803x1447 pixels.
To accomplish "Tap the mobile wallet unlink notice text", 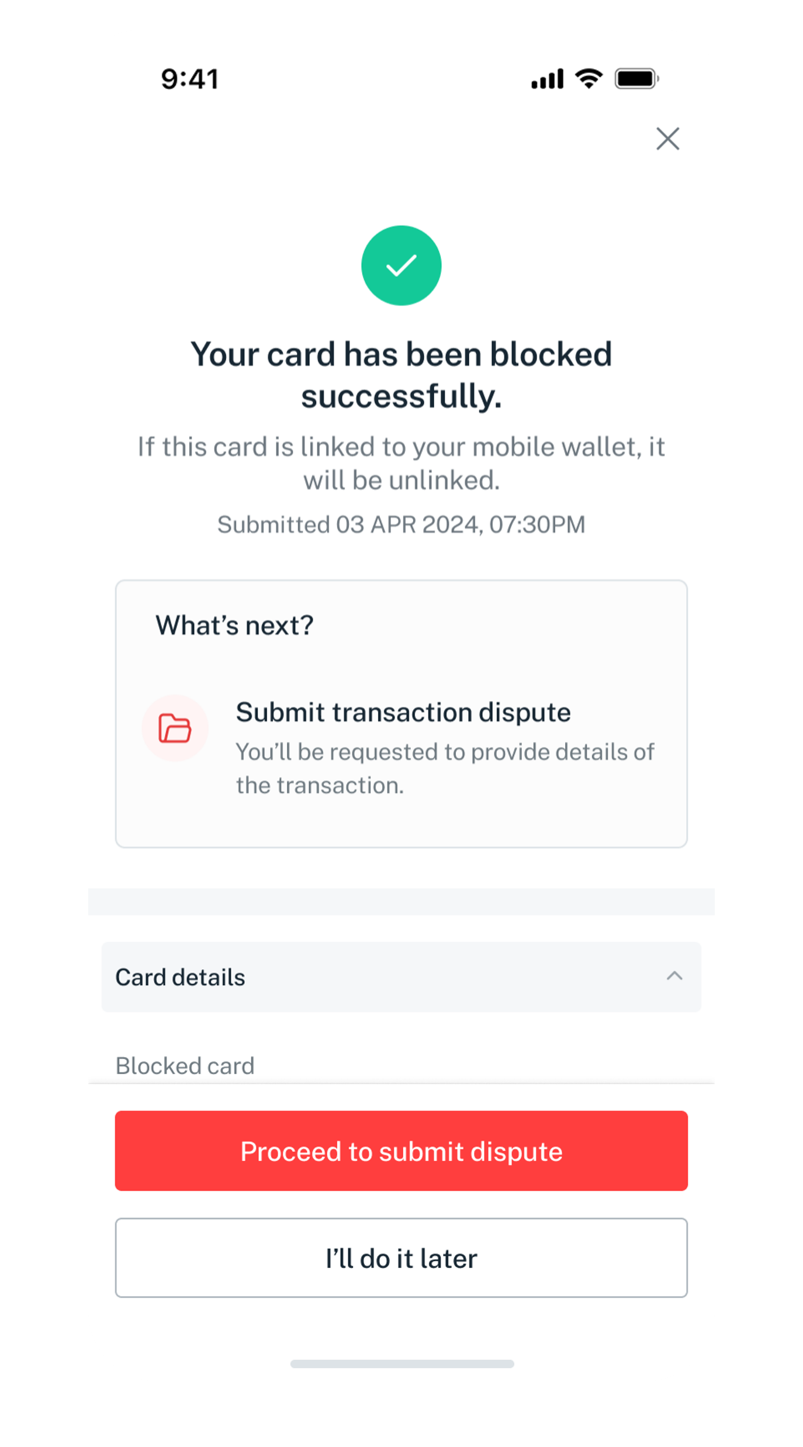I will (401, 463).
